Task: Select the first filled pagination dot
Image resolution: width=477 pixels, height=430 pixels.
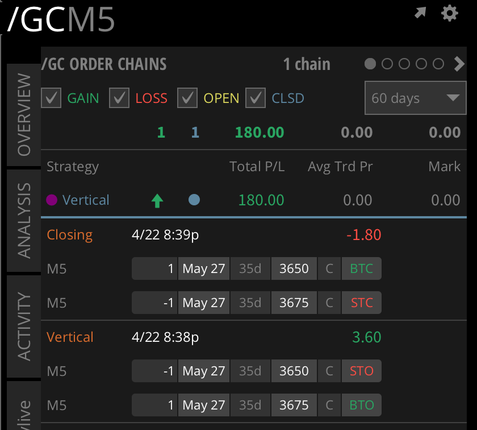Action: pos(370,64)
